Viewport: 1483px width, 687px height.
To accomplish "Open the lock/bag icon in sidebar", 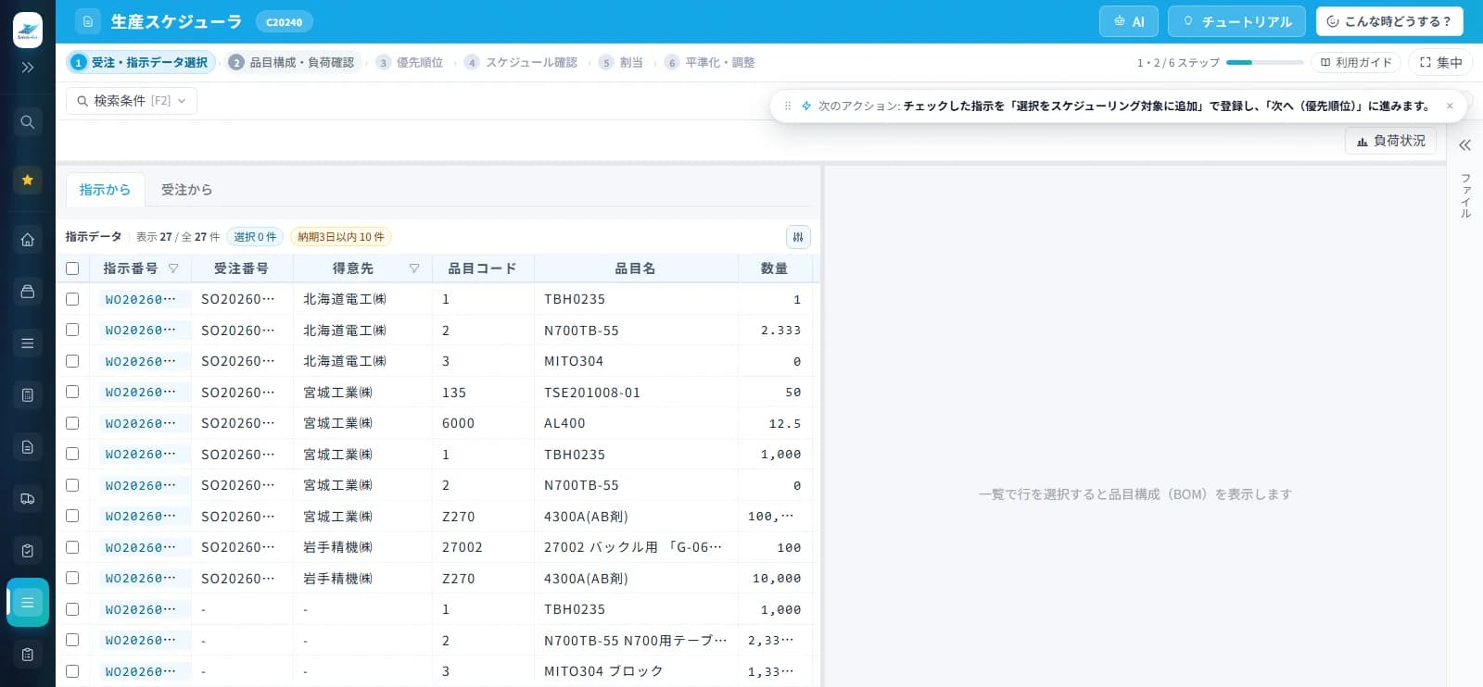I will [28, 292].
